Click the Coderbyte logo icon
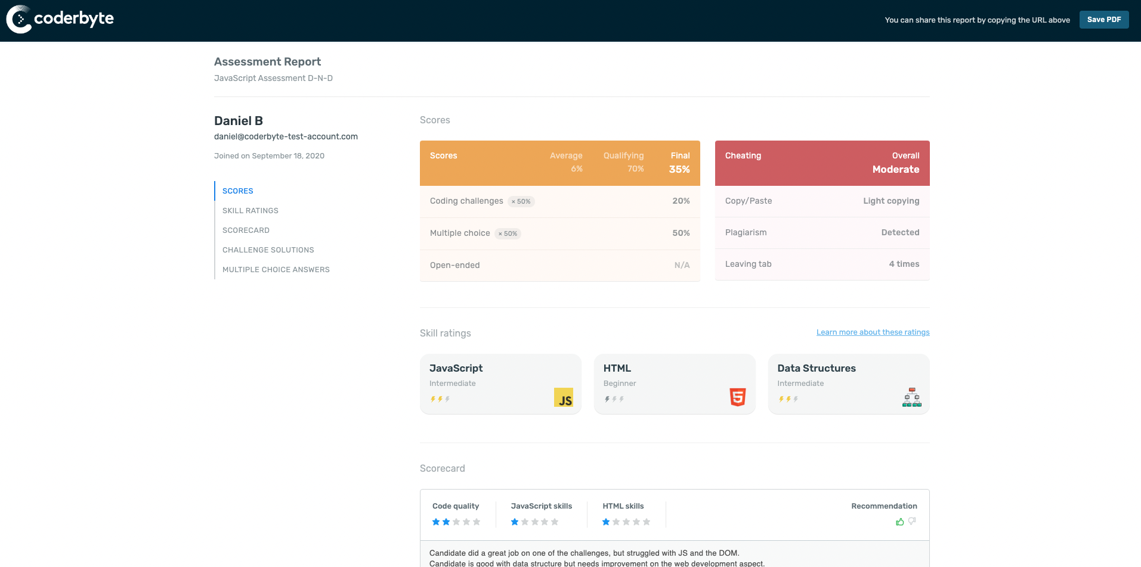Viewport: 1141px width, 567px height. coord(18,19)
